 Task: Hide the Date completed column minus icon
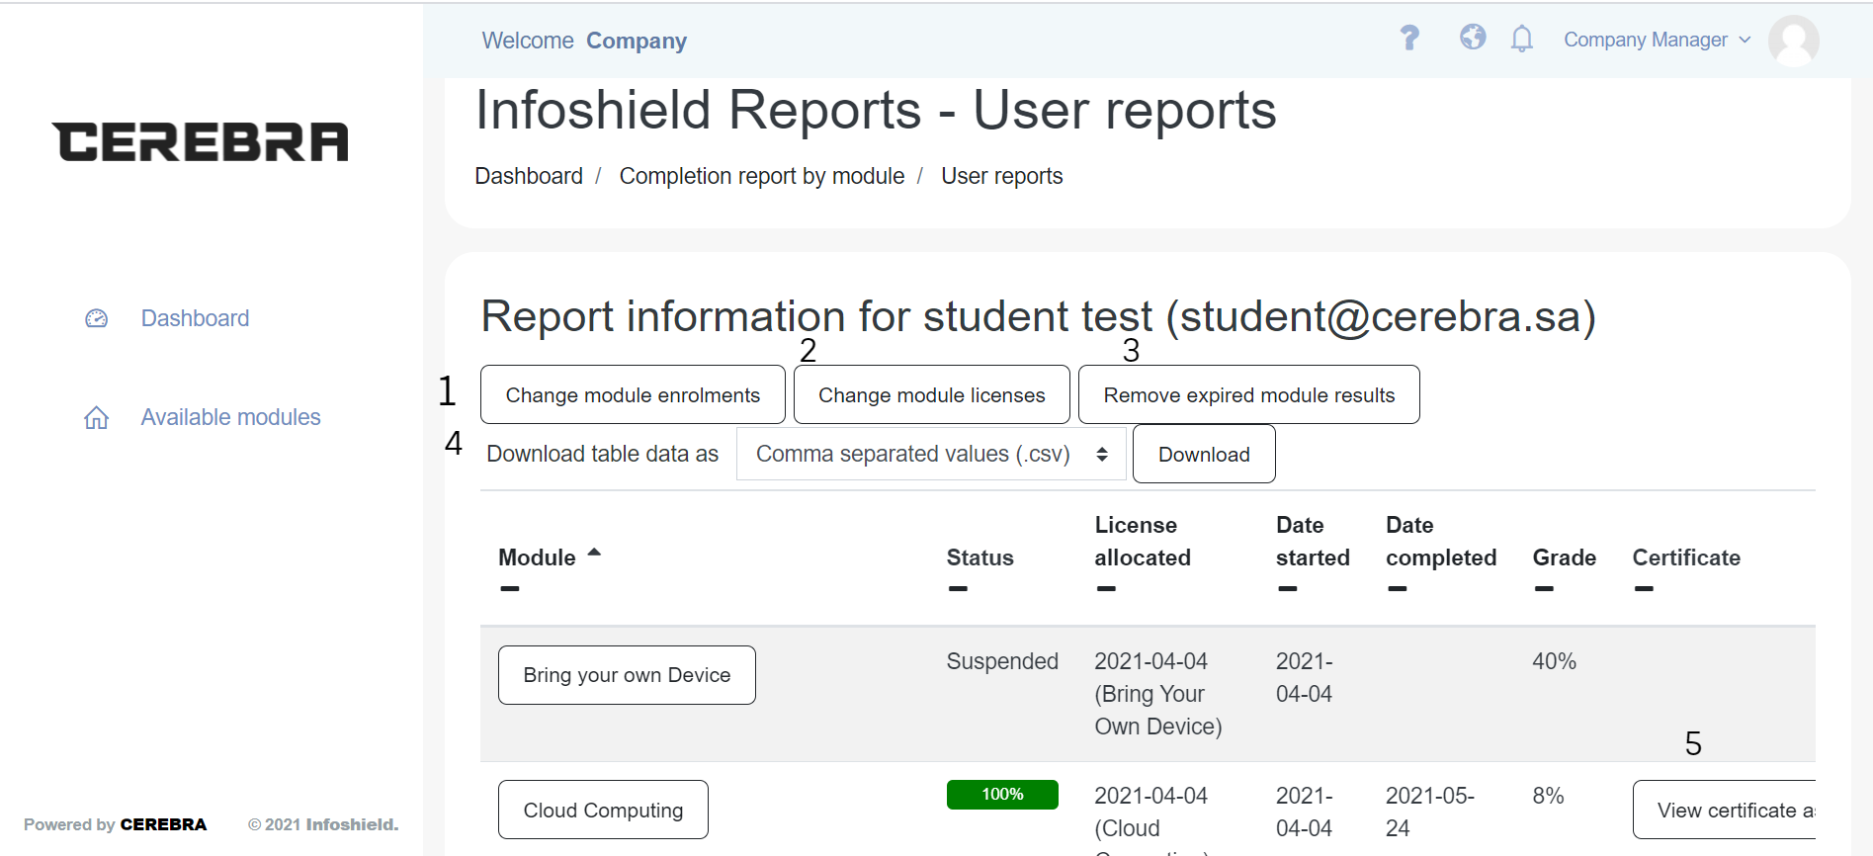[x=1397, y=589]
